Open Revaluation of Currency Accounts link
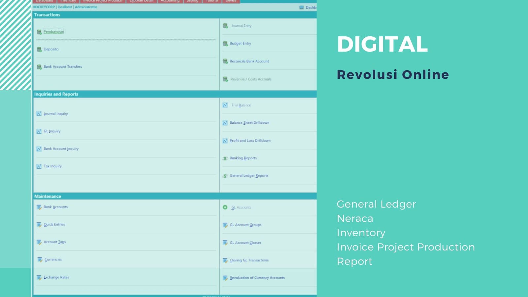The image size is (528, 297). [257, 278]
